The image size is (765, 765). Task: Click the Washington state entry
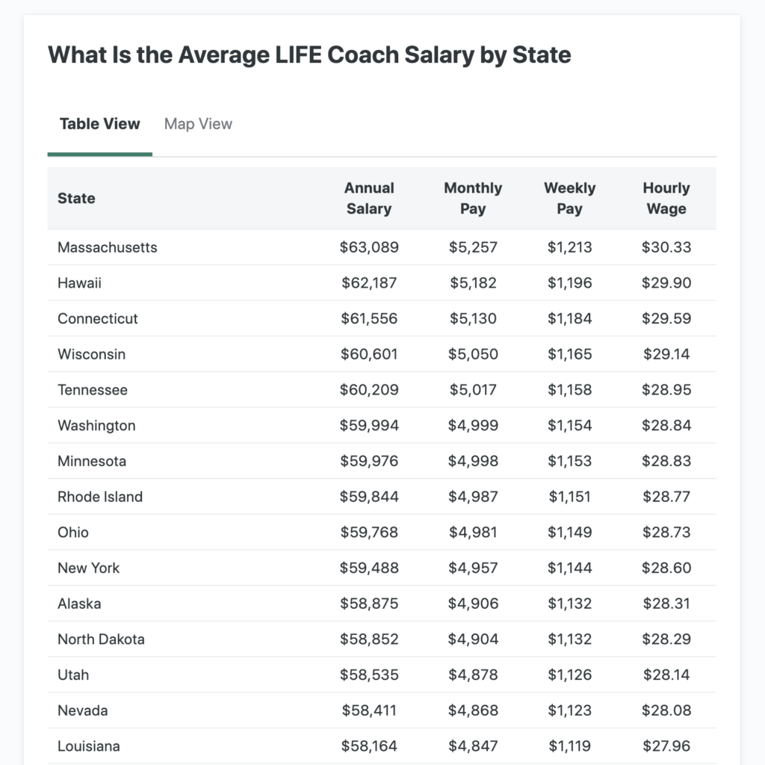coord(96,426)
